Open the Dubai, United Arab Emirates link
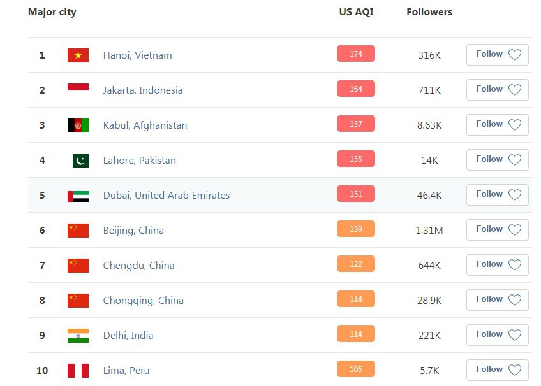The image size is (541, 386). [167, 196]
